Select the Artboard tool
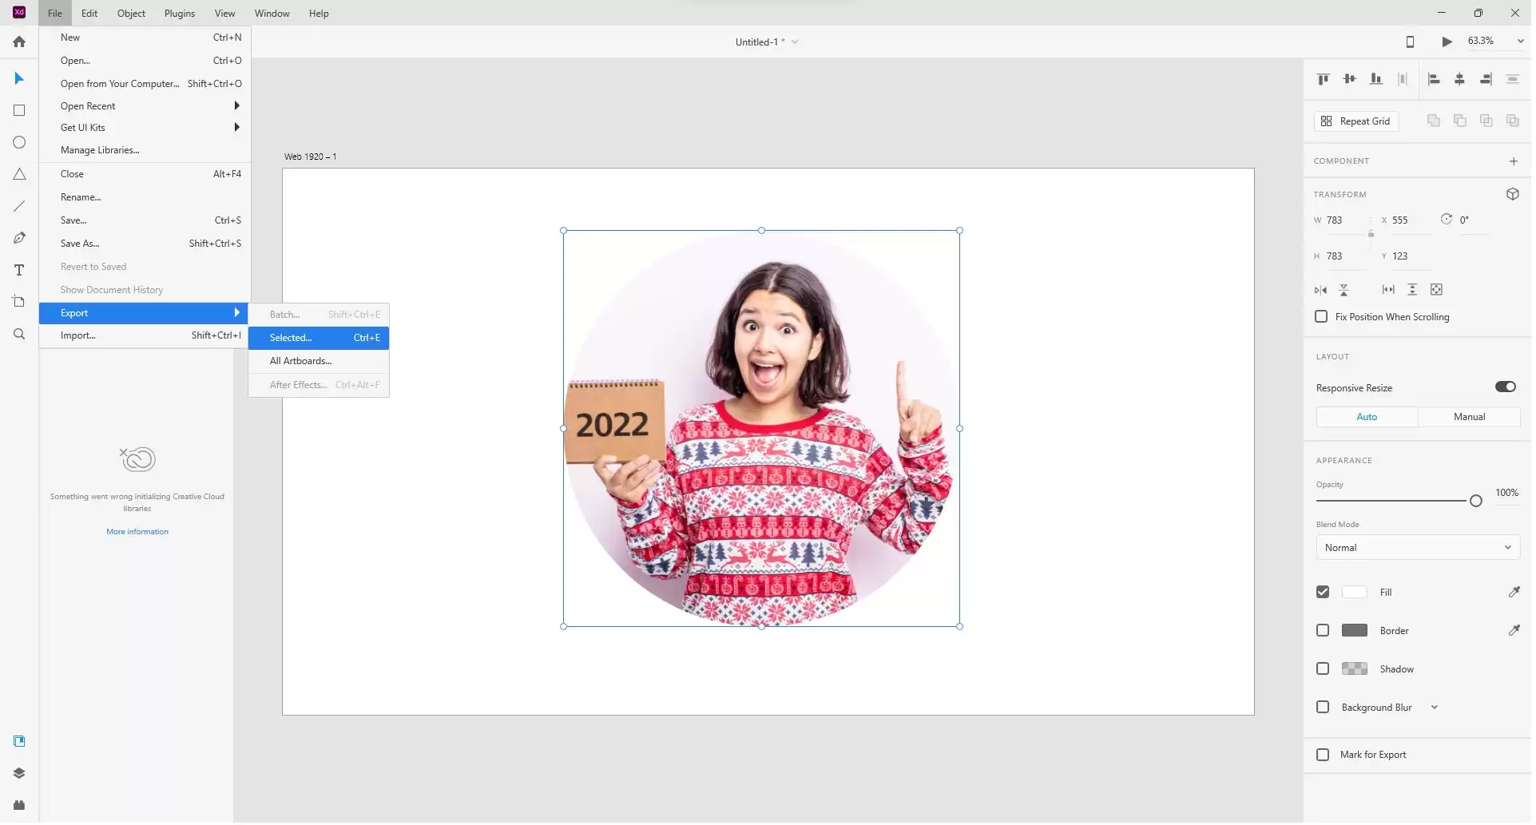This screenshot has width=1536, height=825. (19, 302)
